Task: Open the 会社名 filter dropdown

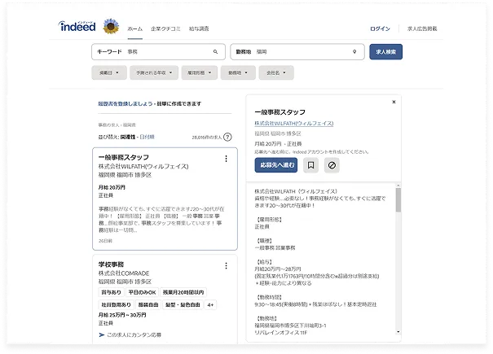Action: click(x=276, y=72)
